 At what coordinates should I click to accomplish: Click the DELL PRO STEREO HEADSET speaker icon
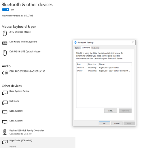(5, 73)
